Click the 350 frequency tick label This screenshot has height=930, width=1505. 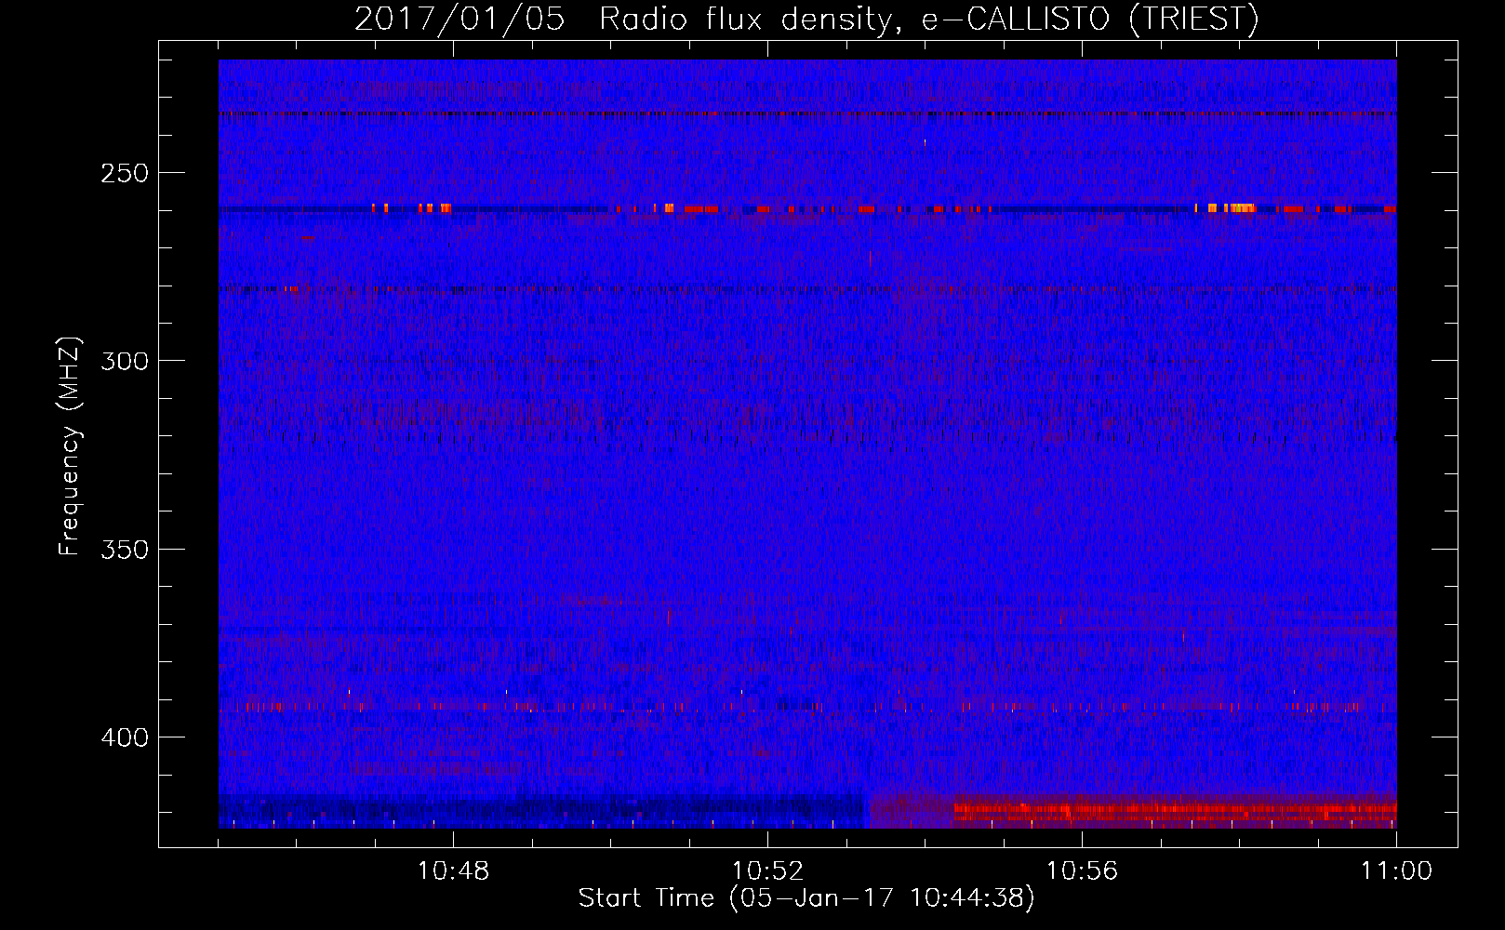pyautogui.click(x=125, y=549)
